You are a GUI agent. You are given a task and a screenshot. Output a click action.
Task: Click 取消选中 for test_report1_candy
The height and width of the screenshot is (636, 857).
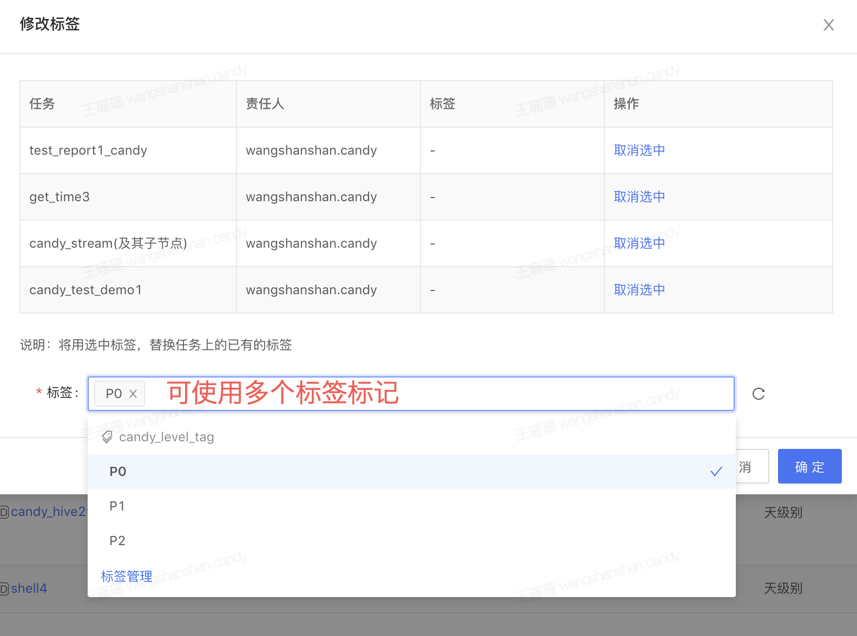point(639,150)
